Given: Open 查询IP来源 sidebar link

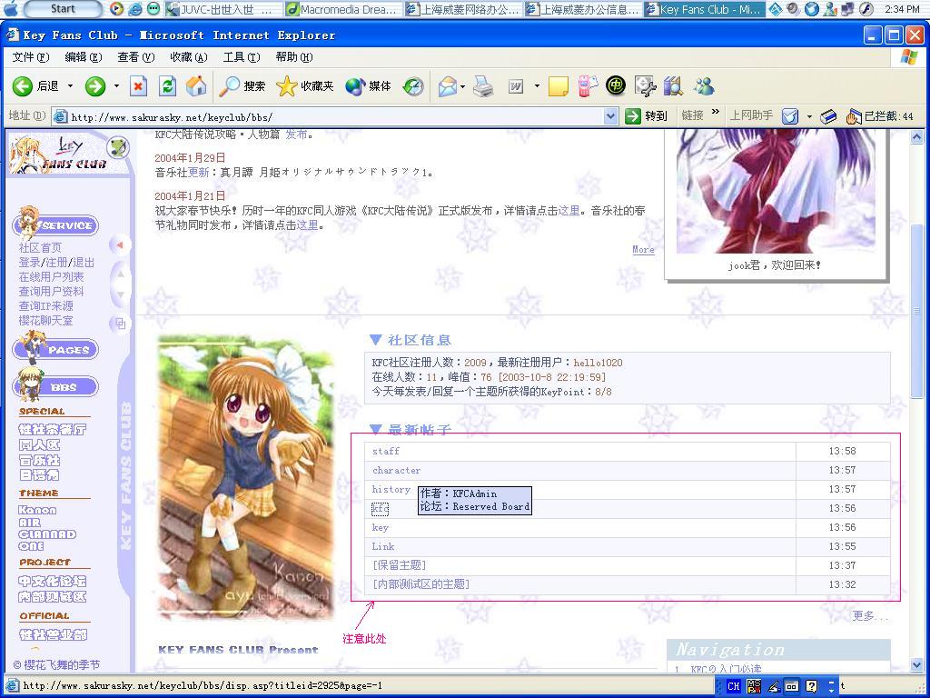Looking at the screenshot, I should [45, 305].
